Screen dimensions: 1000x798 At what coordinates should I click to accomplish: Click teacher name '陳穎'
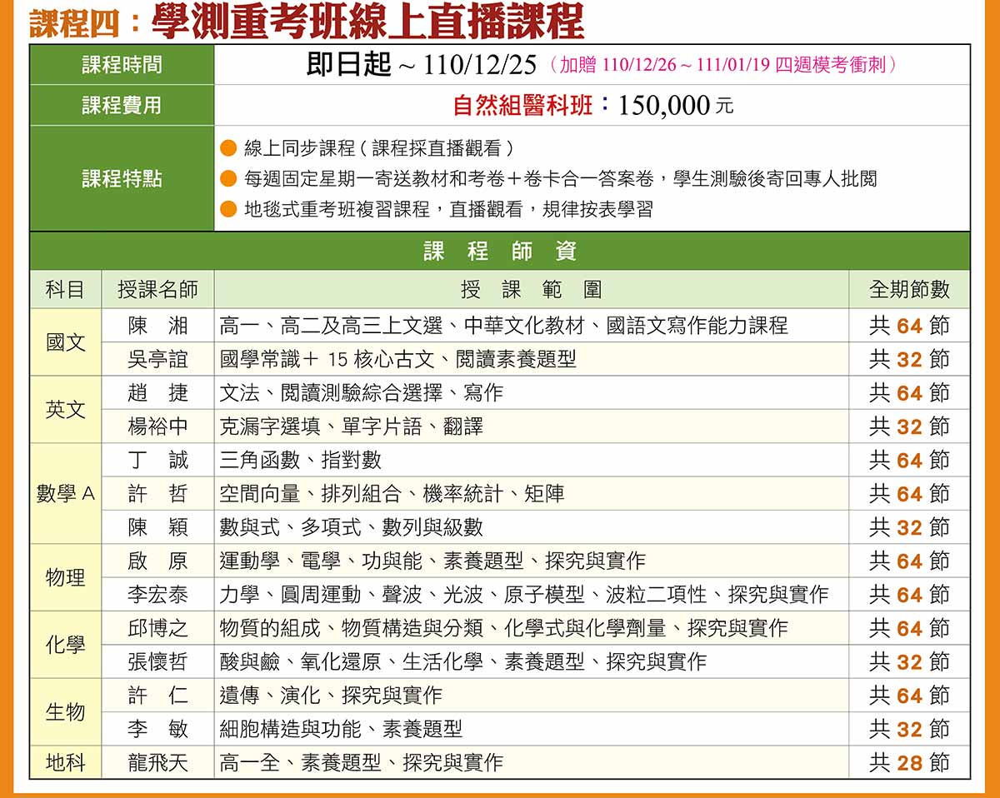[158, 528]
